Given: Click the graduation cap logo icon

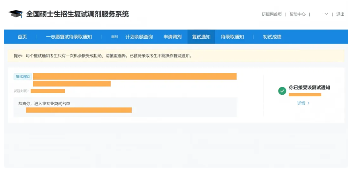Looking at the screenshot, I should tap(16, 14).
